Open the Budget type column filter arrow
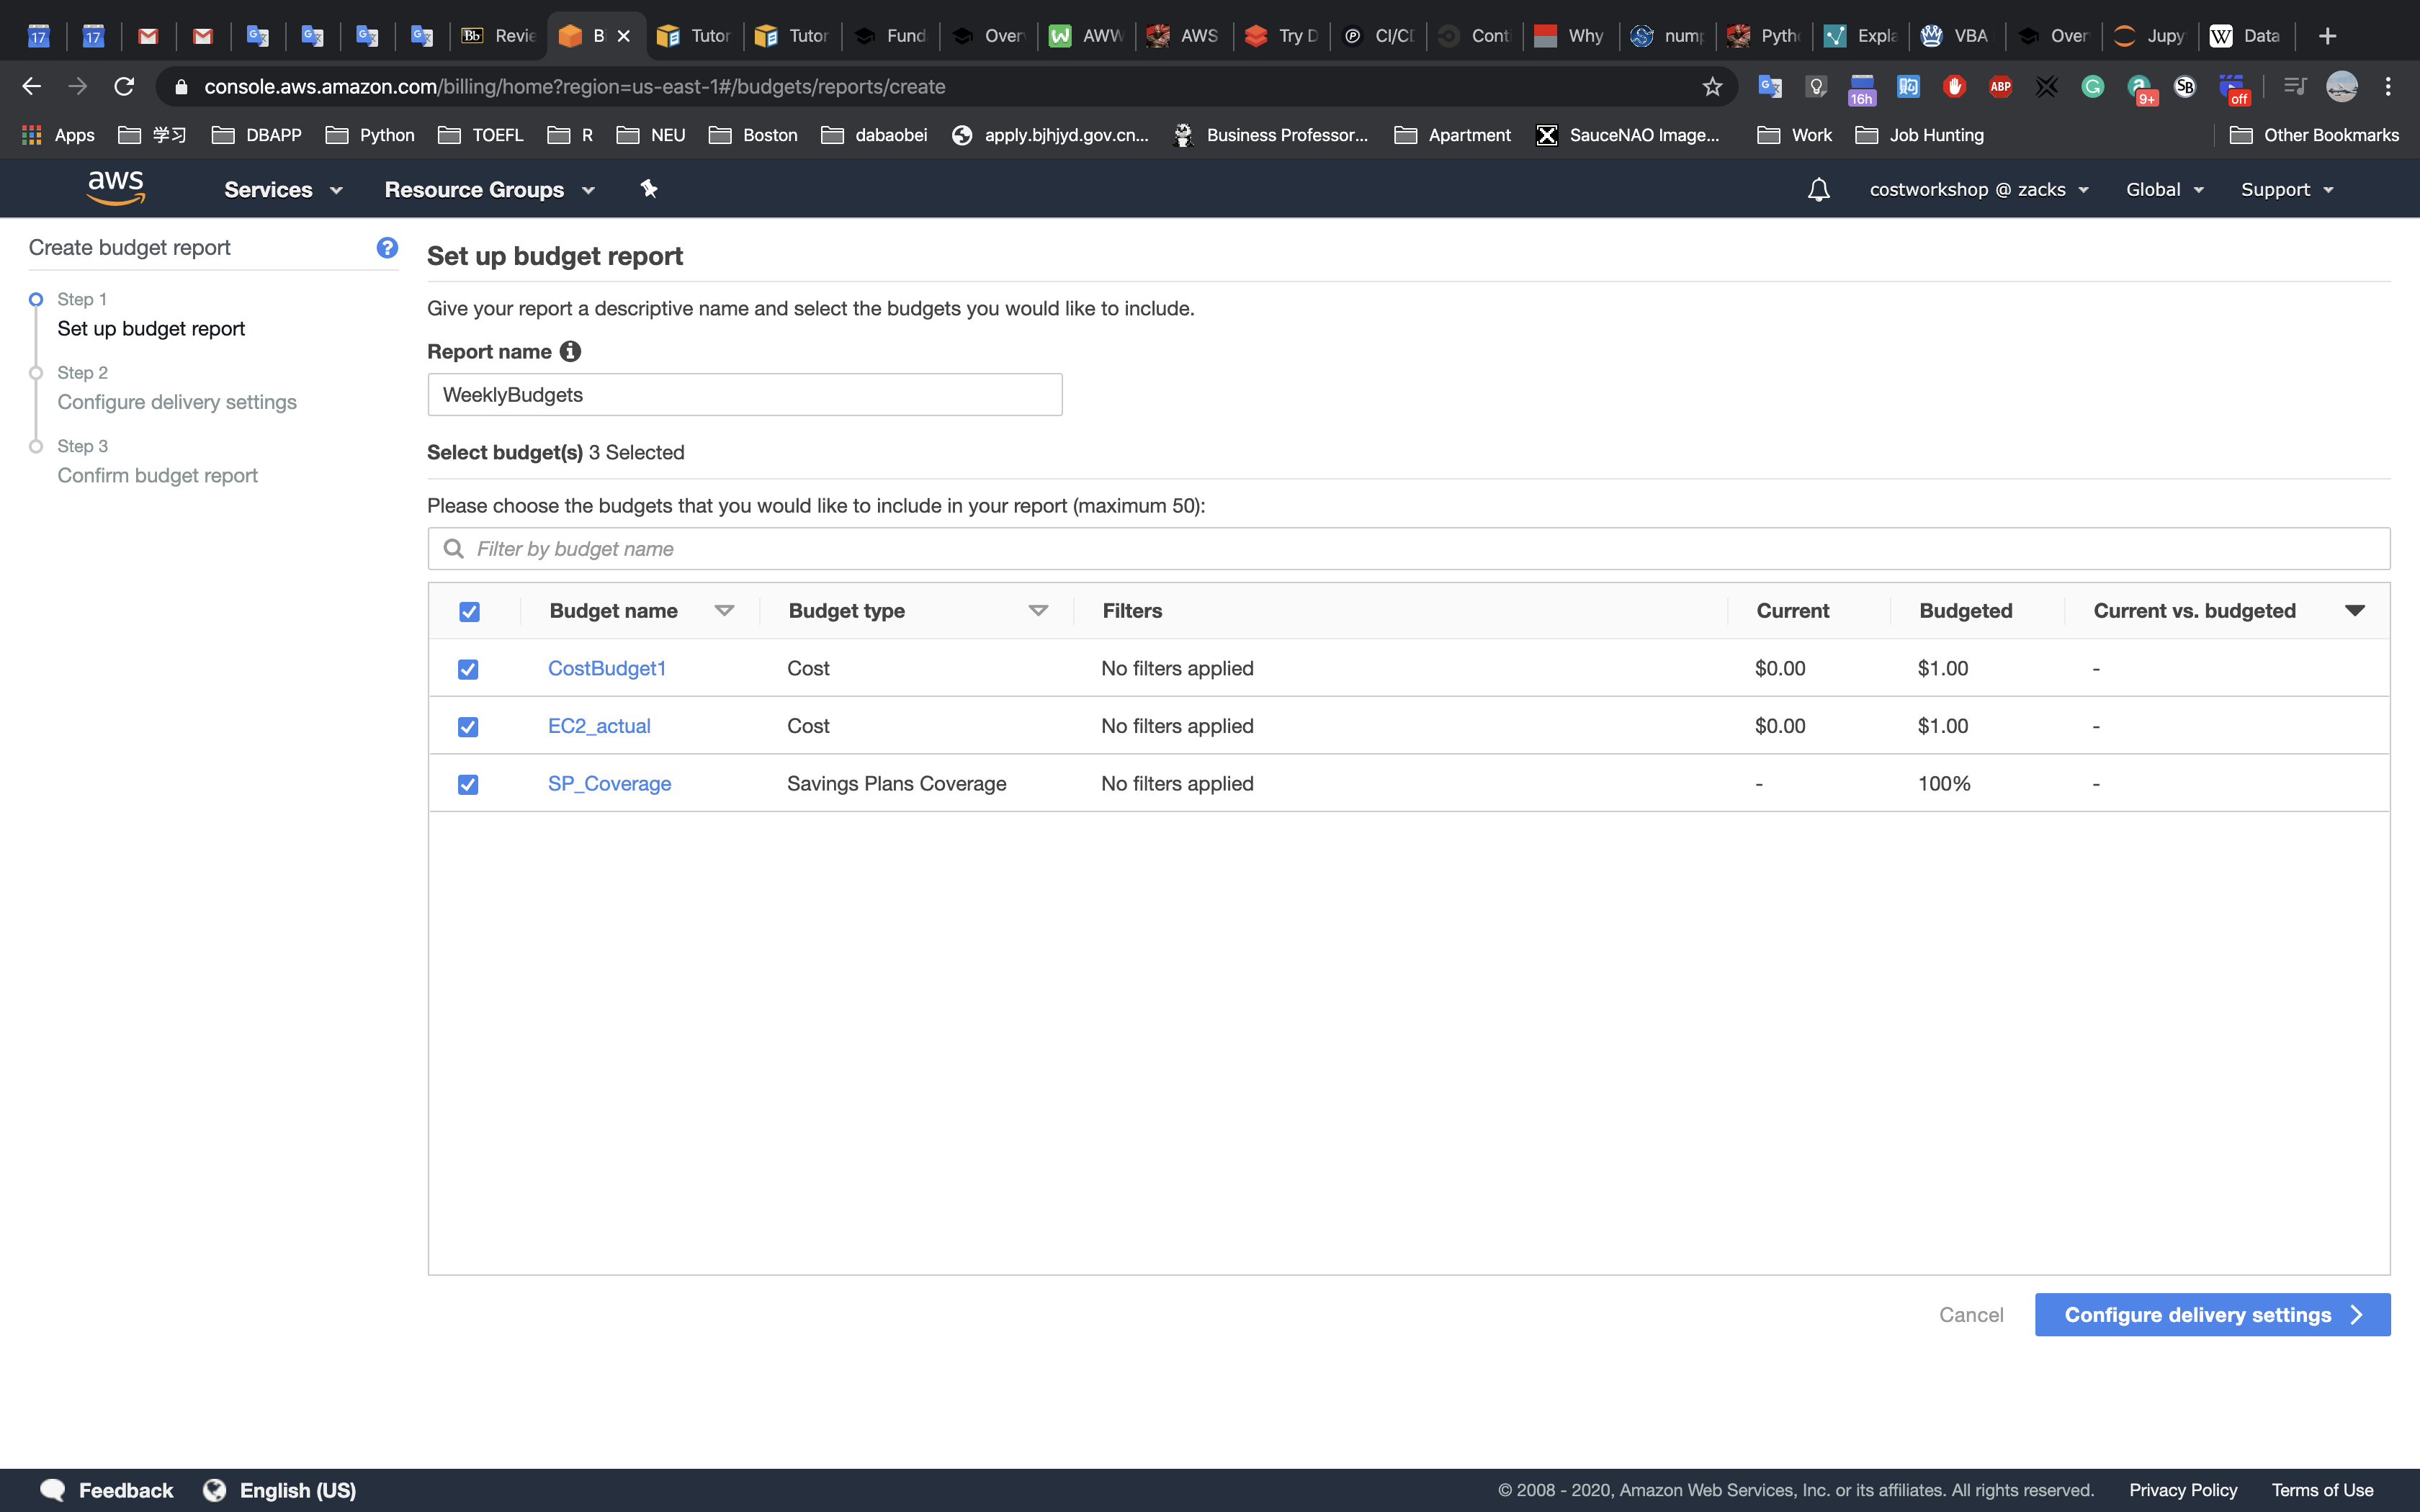2420x1512 pixels. [1038, 611]
